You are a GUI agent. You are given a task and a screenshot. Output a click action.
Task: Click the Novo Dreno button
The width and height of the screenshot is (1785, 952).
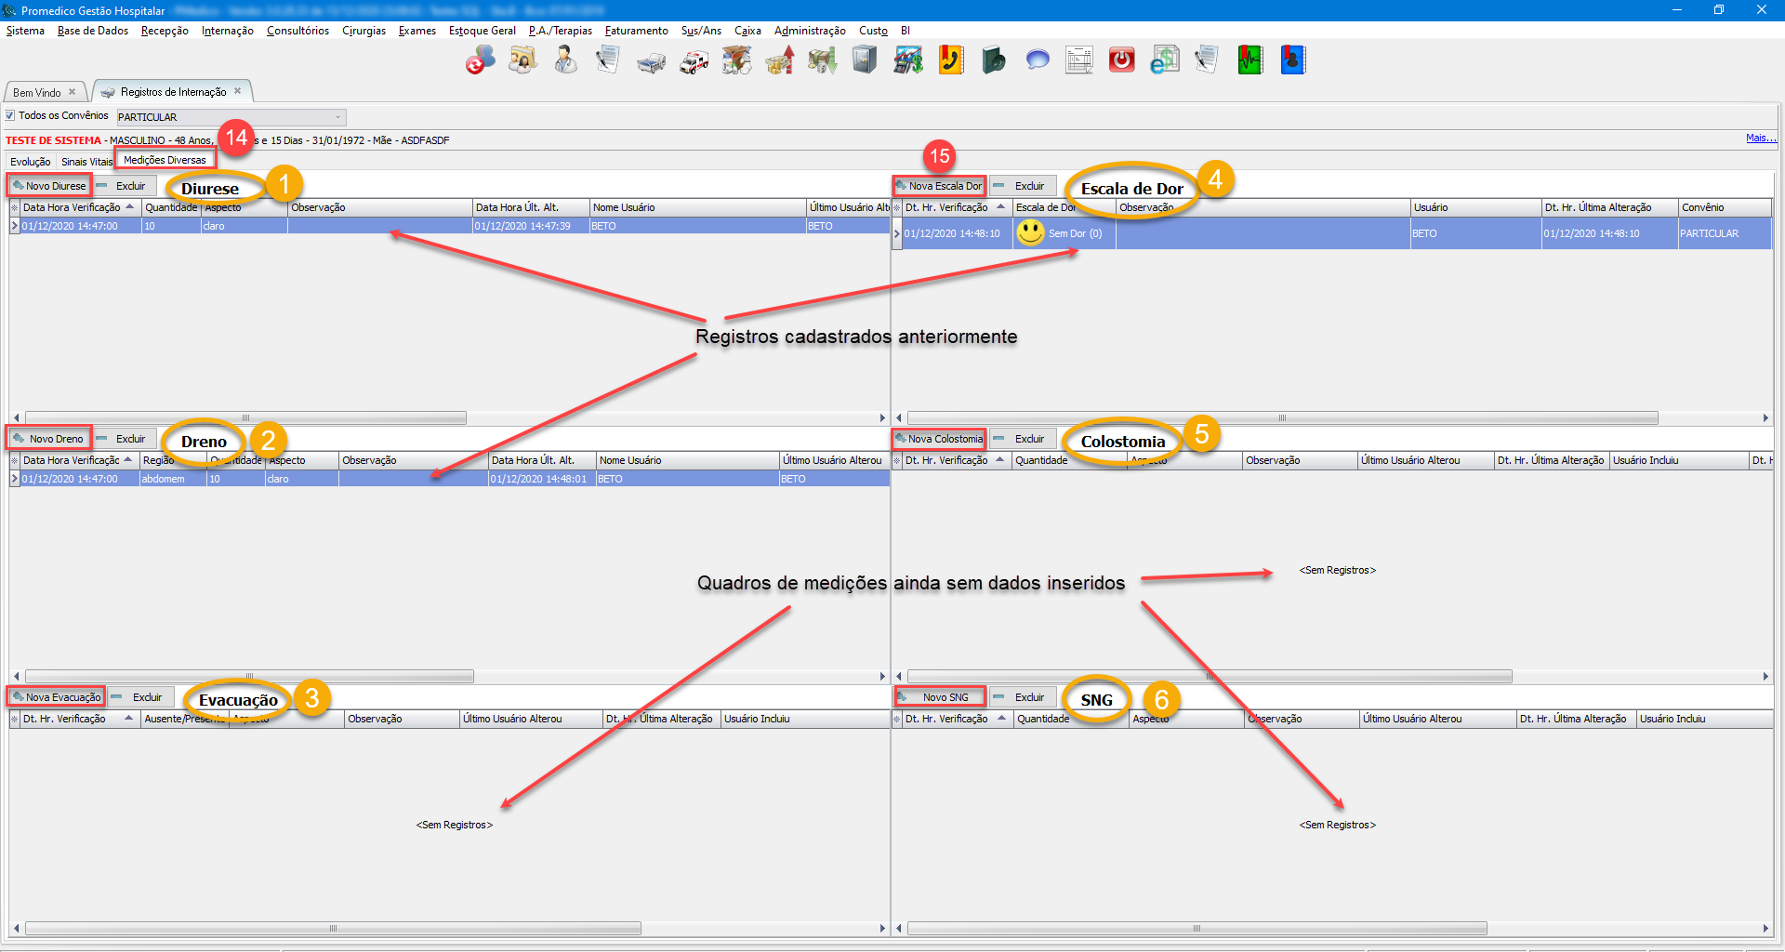point(50,439)
